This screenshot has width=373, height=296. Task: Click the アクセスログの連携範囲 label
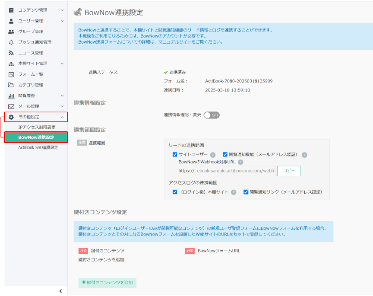pos(193,183)
